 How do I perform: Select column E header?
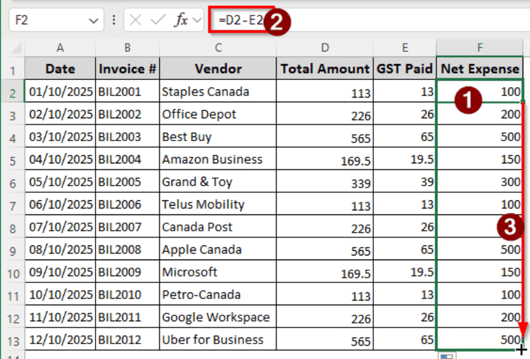tap(405, 48)
